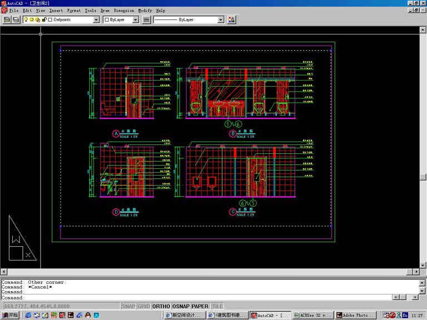Launch Internet Explorer from quick launch bar

pyautogui.click(x=28, y=315)
